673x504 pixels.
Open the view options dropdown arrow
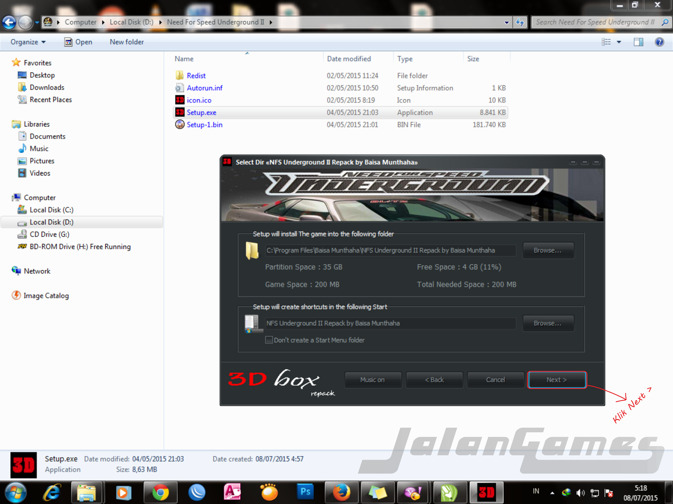619,42
